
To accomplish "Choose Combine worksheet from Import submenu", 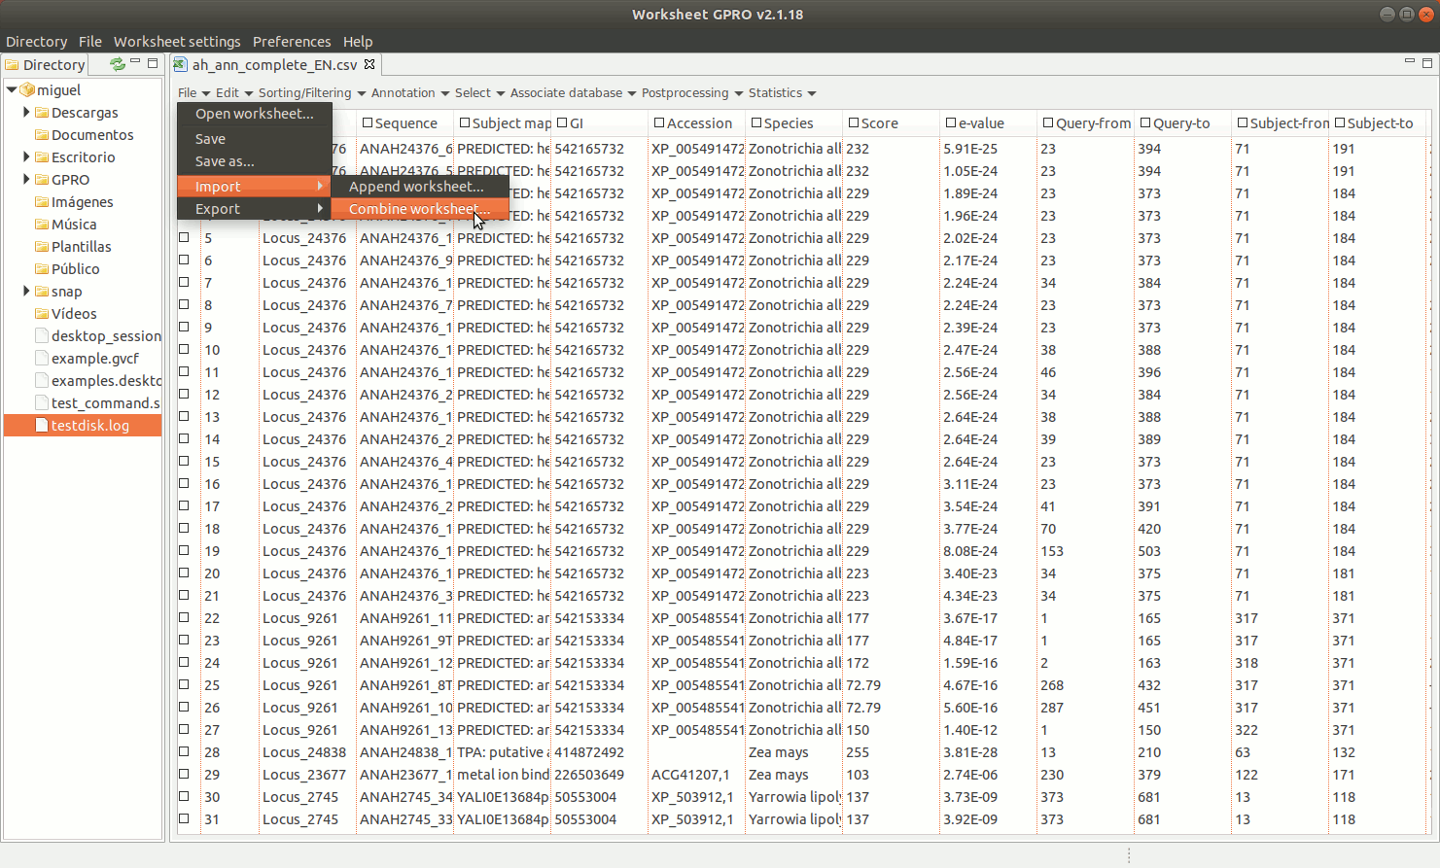I will [418, 209].
